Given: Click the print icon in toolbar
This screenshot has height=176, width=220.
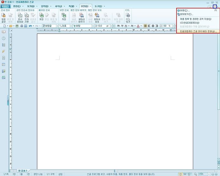Looking at the screenshot, I should 22,26.
